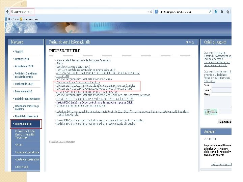Viewport: 243px width, 182px height.
Task: Open the terrorism financing prevention submenu item
Action: click(25, 134)
